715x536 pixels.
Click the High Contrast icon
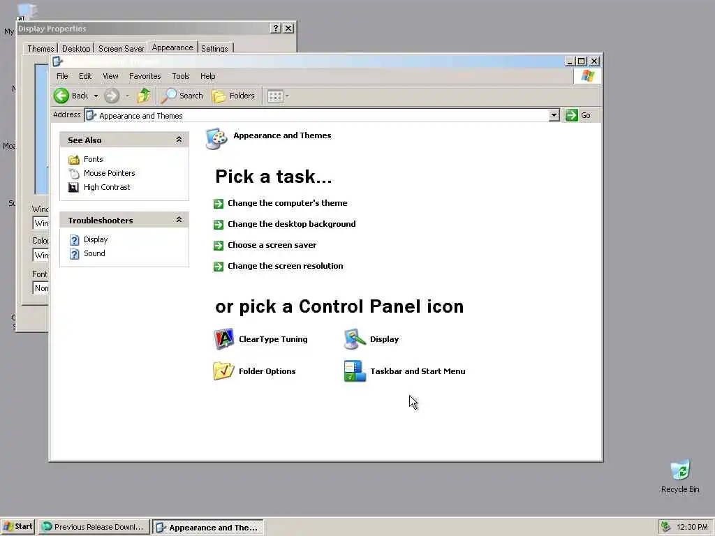(x=74, y=187)
